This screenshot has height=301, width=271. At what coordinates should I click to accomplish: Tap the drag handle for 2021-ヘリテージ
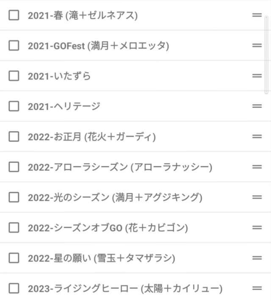257,106
